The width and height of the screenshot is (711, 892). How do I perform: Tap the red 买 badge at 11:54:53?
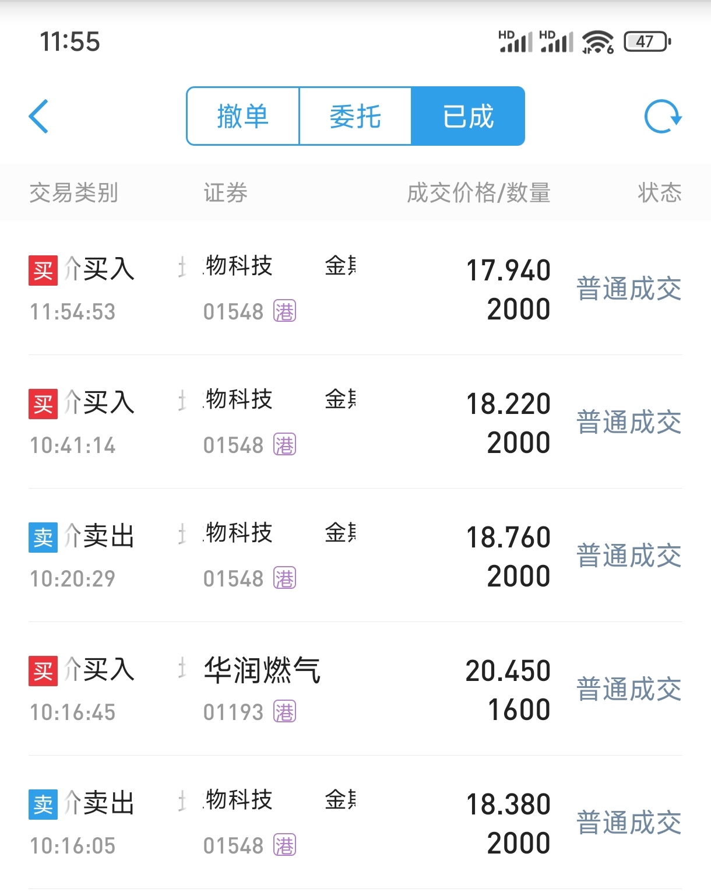click(43, 271)
